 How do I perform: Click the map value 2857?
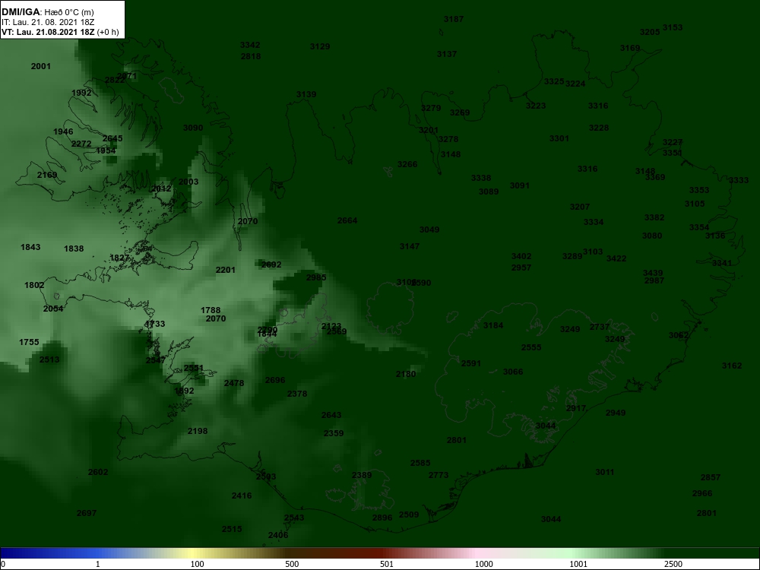click(x=711, y=478)
